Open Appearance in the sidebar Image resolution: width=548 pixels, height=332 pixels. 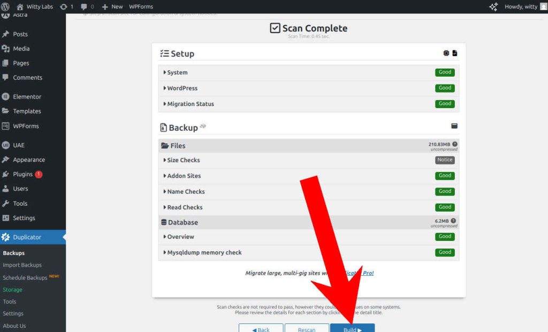[29, 160]
